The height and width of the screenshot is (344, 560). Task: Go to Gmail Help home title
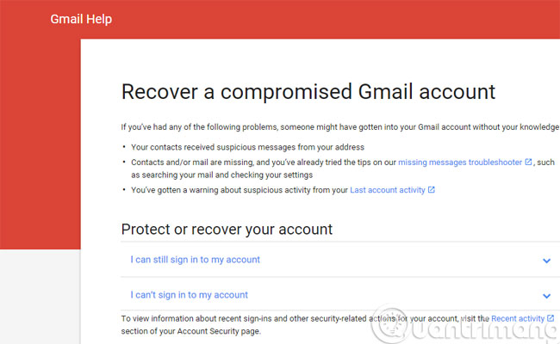[81, 19]
